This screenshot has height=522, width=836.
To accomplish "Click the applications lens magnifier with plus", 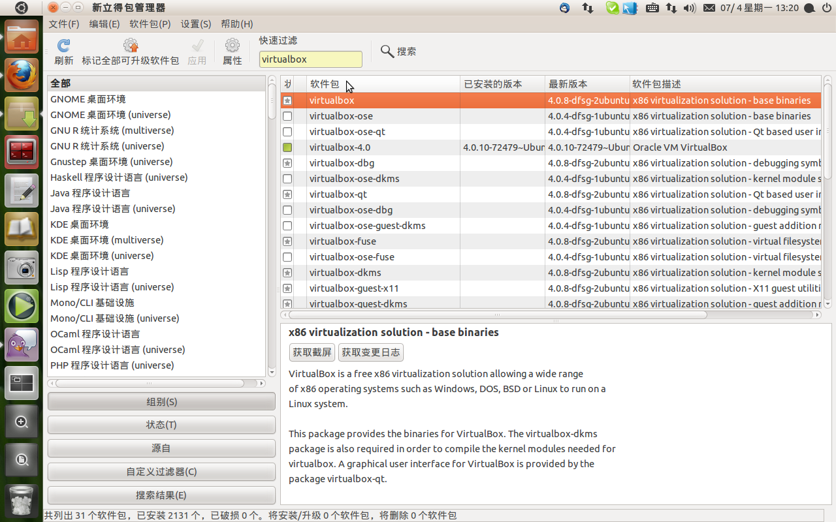I will point(22,422).
